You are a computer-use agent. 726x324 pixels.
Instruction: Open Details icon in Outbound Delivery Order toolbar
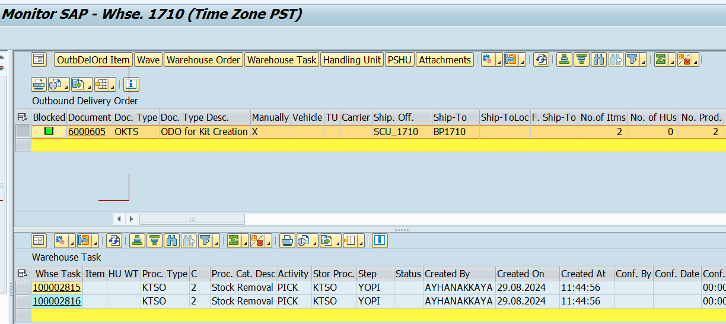(39, 60)
